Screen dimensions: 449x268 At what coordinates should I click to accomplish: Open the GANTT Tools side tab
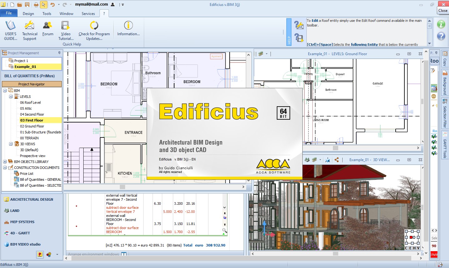click(445, 145)
